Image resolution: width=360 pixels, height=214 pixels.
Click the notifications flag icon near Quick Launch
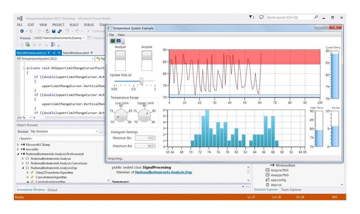coord(251,17)
